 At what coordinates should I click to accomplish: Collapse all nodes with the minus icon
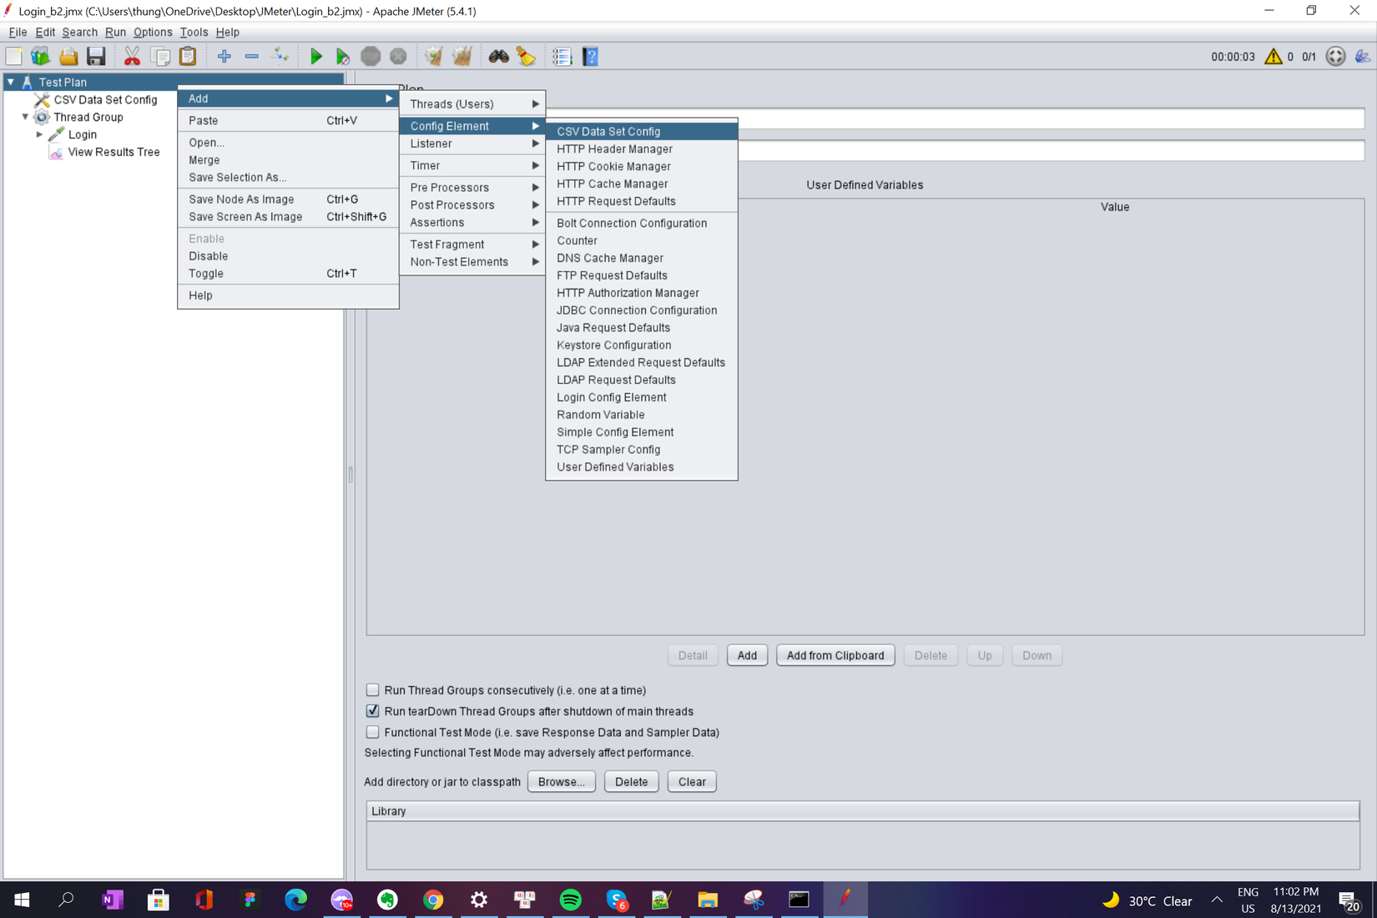pyautogui.click(x=251, y=56)
